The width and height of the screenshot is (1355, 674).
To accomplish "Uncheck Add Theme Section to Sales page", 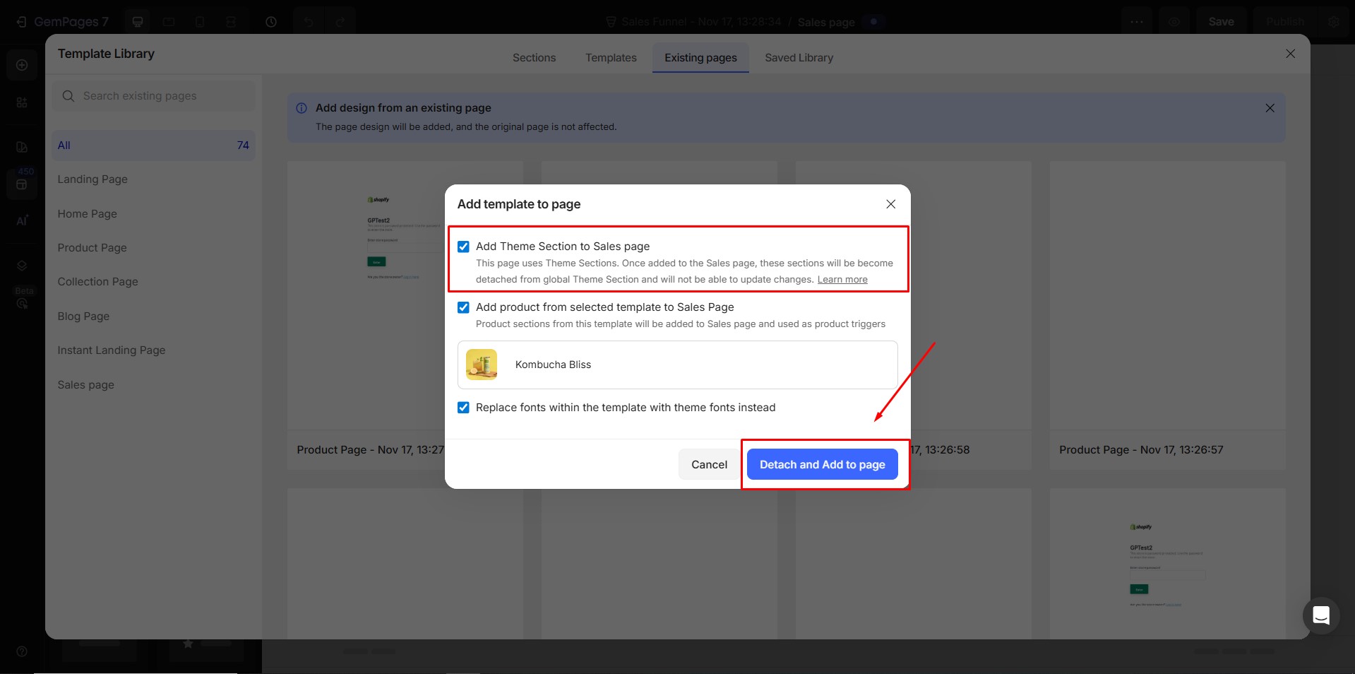I will (x=463, y=247).
